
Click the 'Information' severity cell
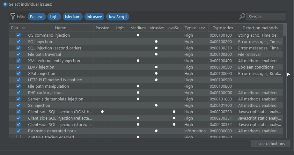[195, 131]
